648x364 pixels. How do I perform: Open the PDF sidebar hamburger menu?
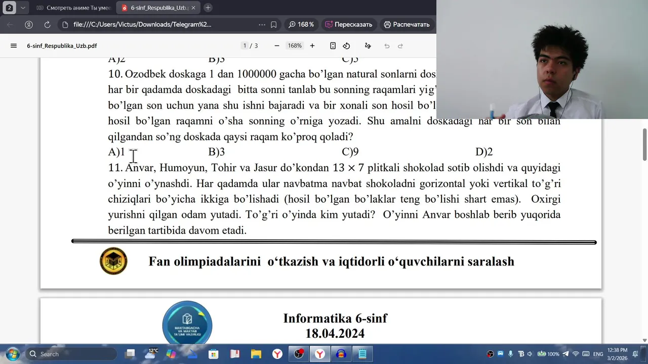click(x=14, y=45)
